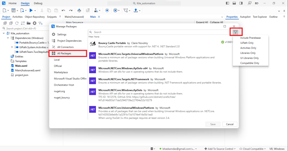Open the feedback icon near BD avatar
The image size is (288, 151).
point(249,3)
